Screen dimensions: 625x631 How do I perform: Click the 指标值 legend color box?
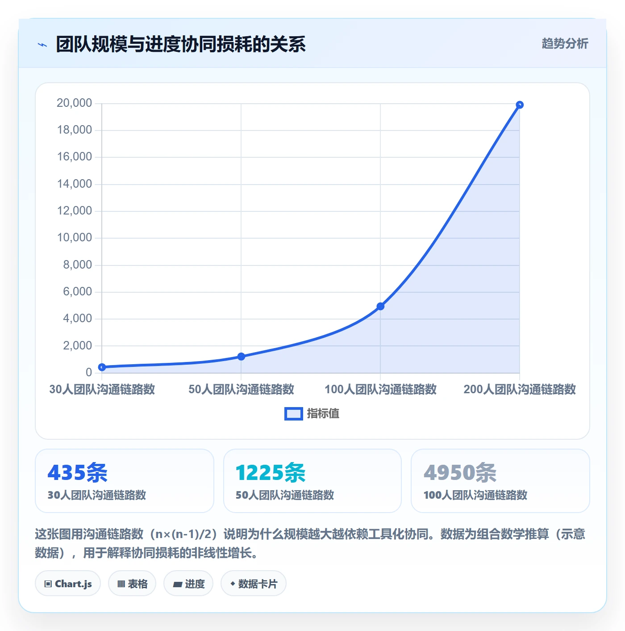pos(293,414)
